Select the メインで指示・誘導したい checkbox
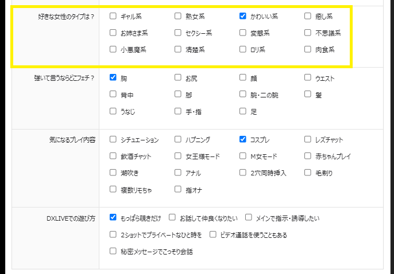 pos(249,218)
